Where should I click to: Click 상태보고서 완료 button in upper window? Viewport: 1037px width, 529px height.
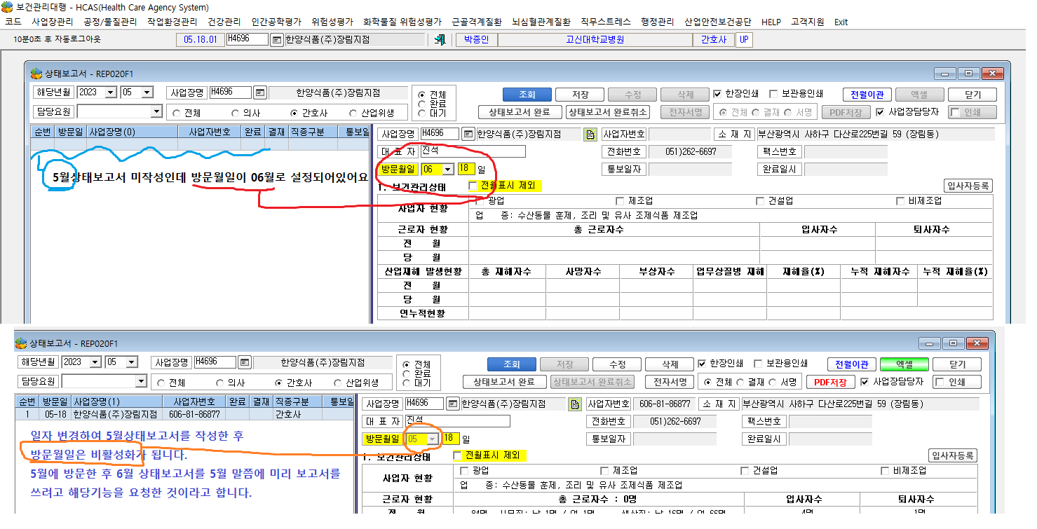click(x=520, y=112)
